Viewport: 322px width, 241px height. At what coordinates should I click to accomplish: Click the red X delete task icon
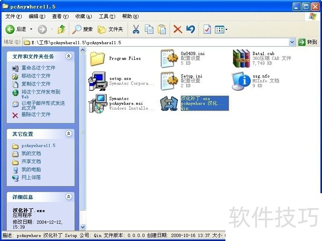click(15, 115)
